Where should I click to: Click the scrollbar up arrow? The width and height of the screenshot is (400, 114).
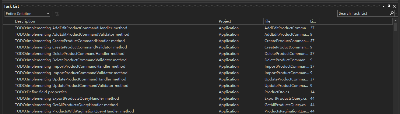395,21
